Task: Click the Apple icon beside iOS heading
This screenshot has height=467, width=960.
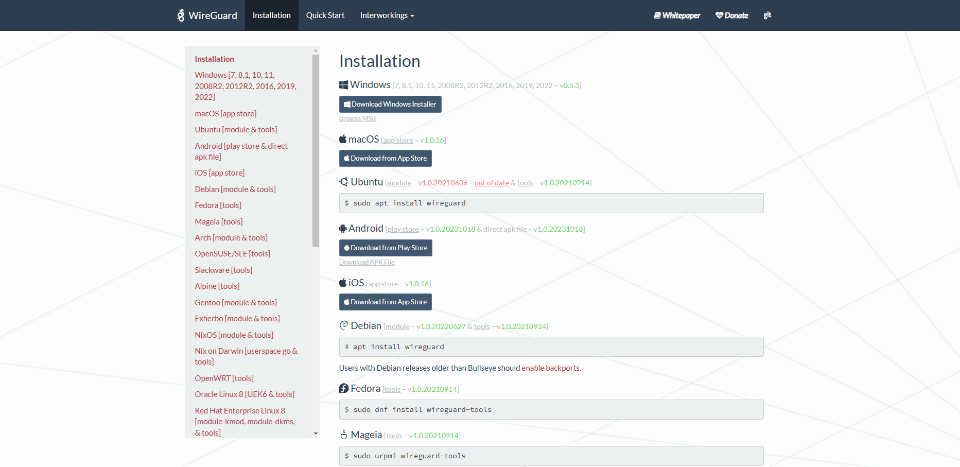Action: (x=343, y=283)
